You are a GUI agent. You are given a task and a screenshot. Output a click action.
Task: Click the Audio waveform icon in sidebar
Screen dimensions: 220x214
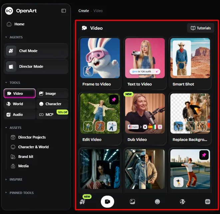click(9, 115)
